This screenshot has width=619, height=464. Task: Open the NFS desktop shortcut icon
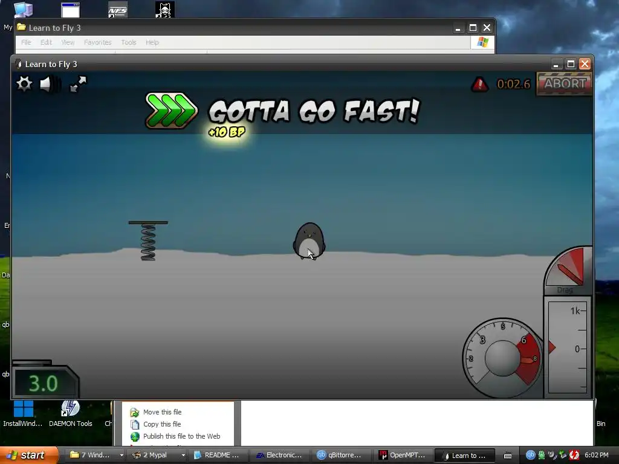pyautogui.click(x=118, y=10)
